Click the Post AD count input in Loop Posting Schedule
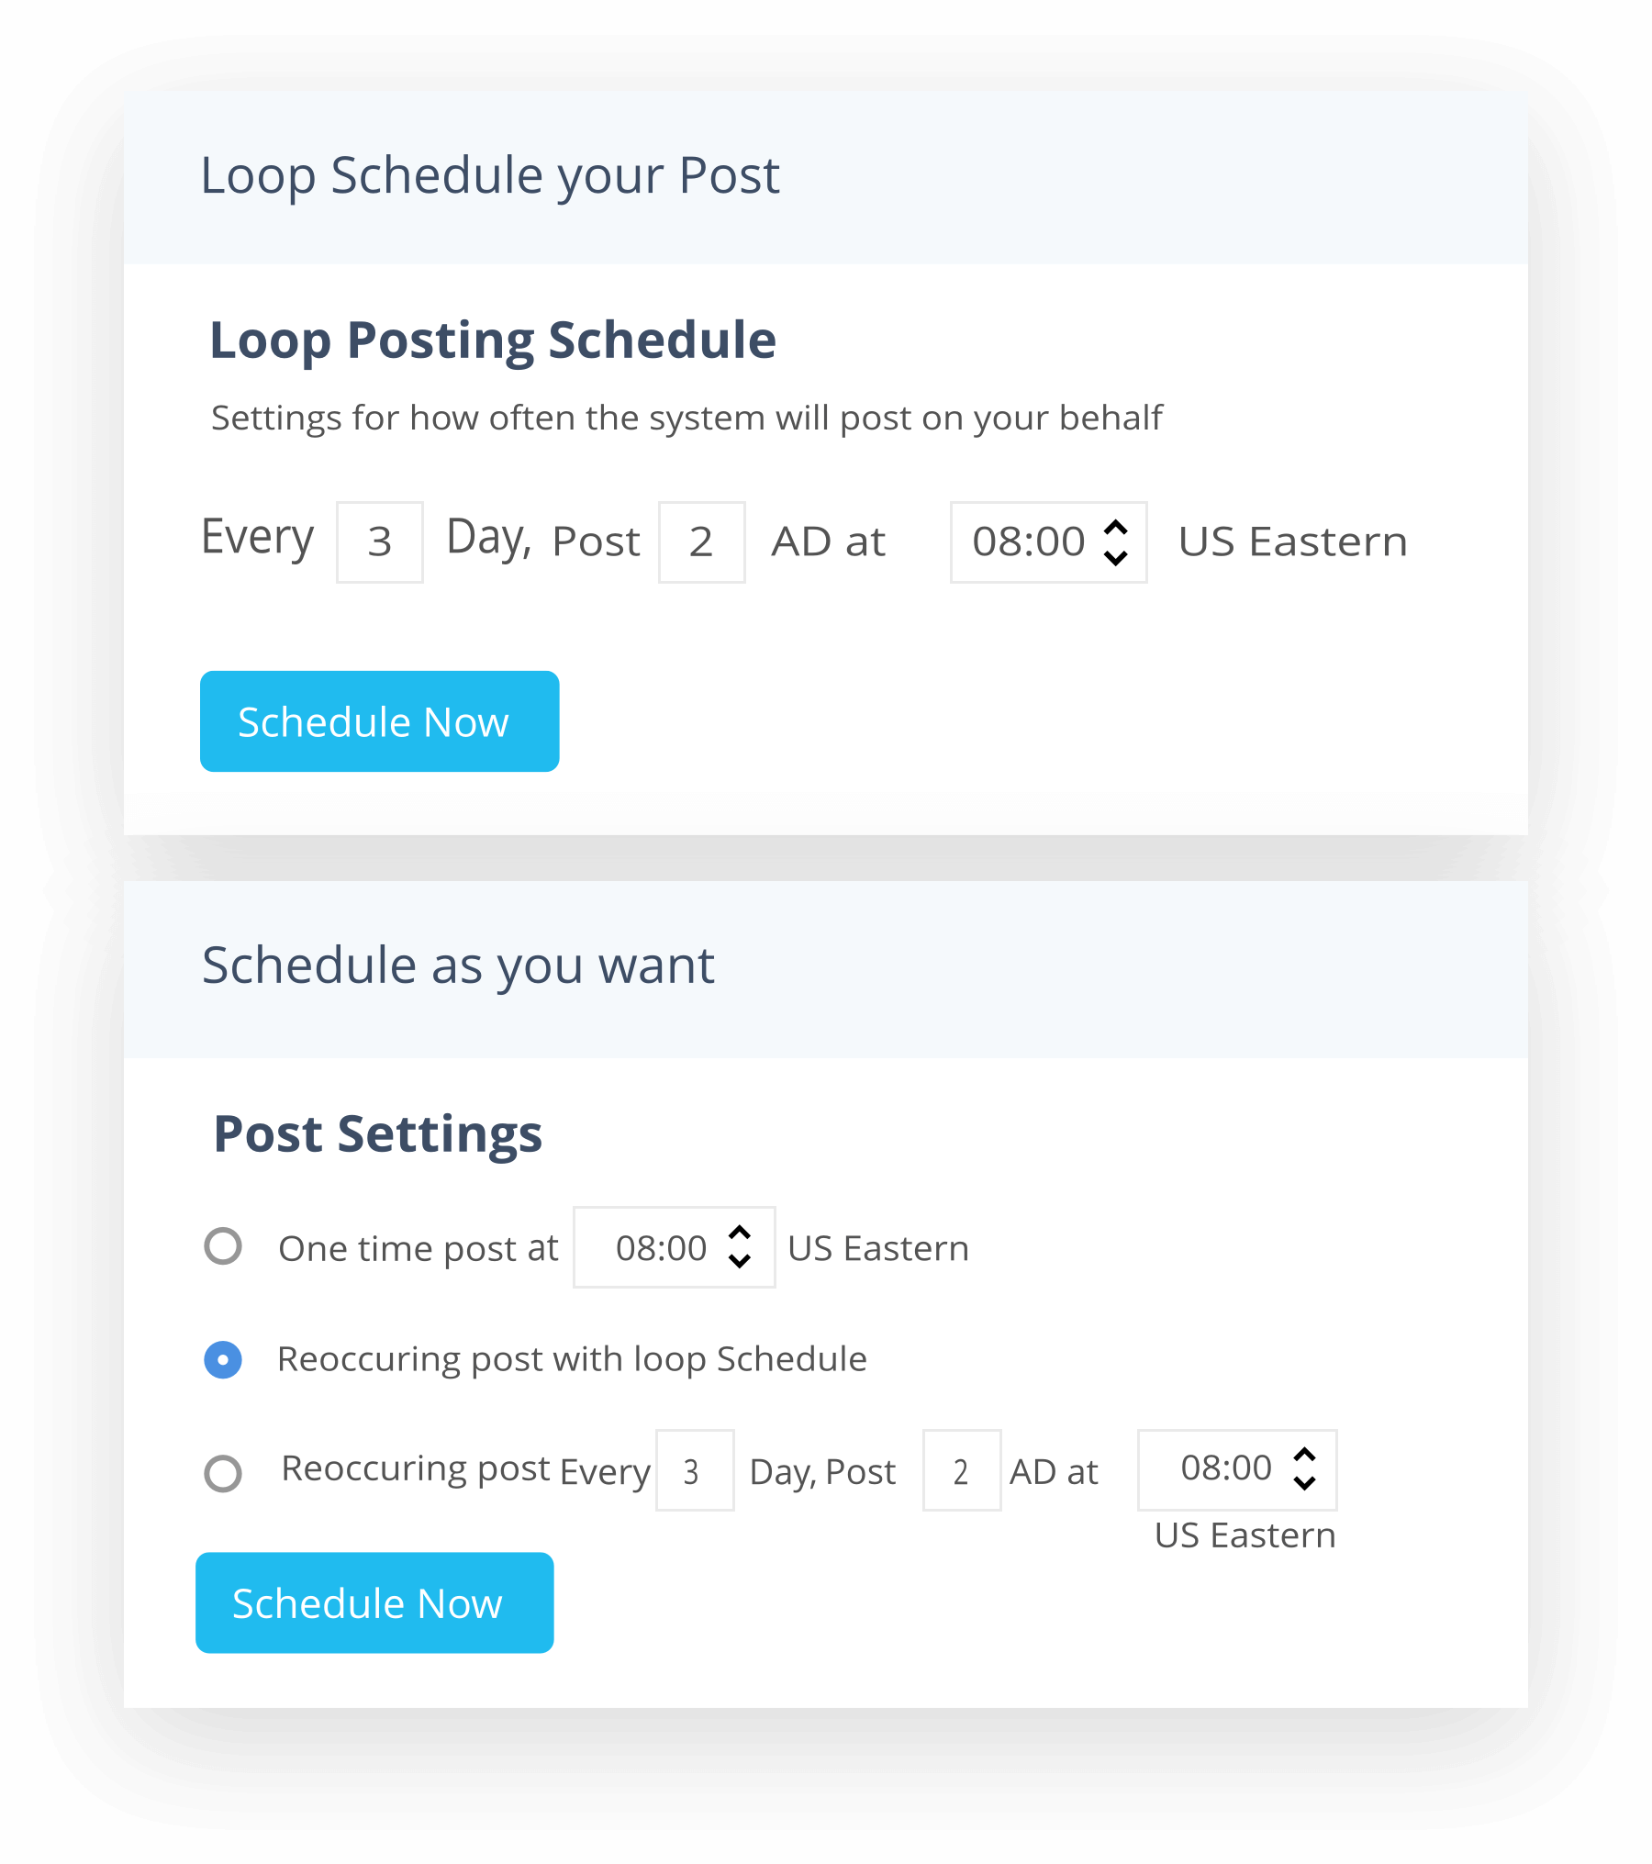 pos(701,542)
